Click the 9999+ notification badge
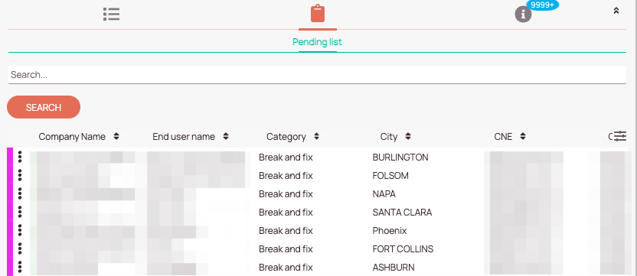This screenshot has width=637, height=276. coord(542,5)
